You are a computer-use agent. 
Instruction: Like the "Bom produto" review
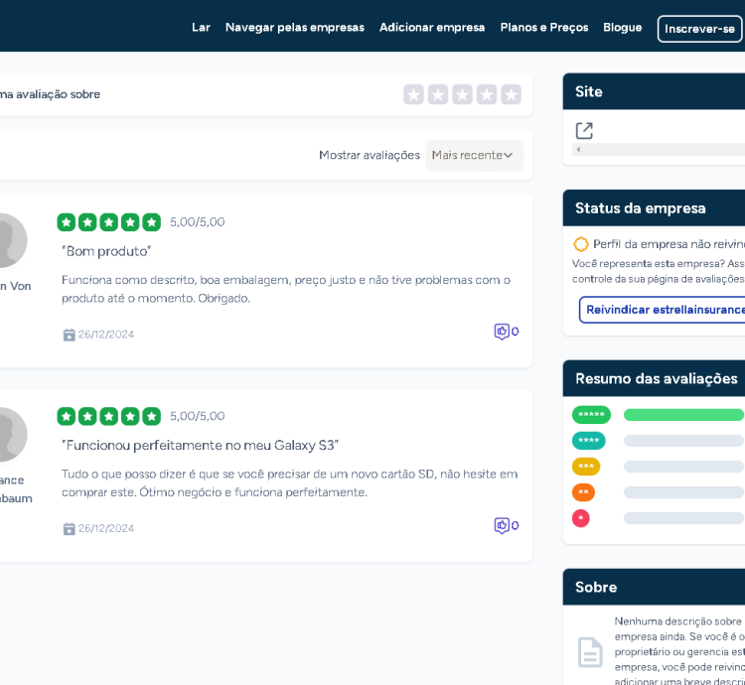click(503, 332)
